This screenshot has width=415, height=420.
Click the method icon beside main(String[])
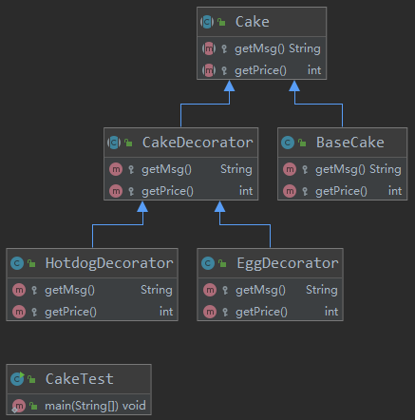(19, 406)
